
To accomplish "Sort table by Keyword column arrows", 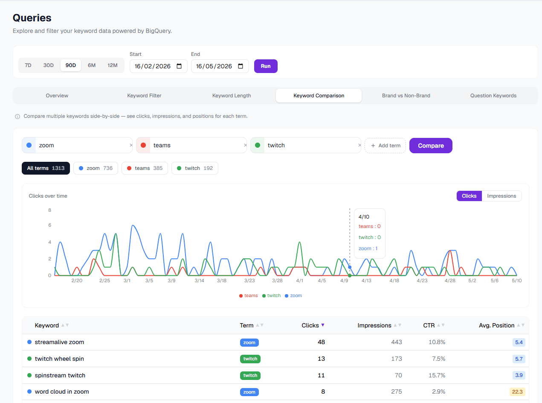I will (65, 325).
